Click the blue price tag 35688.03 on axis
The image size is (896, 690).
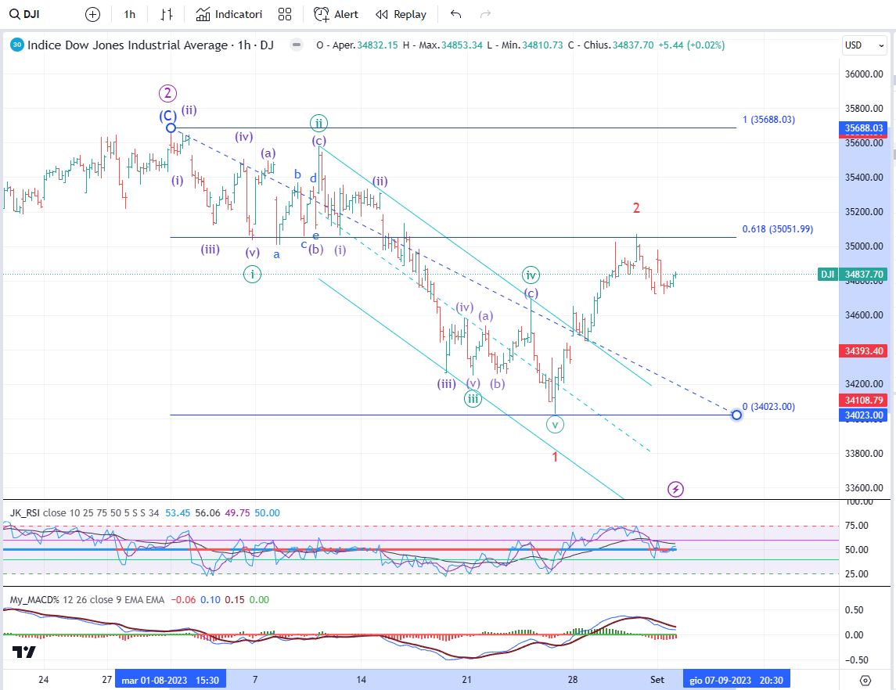[863, 128]
